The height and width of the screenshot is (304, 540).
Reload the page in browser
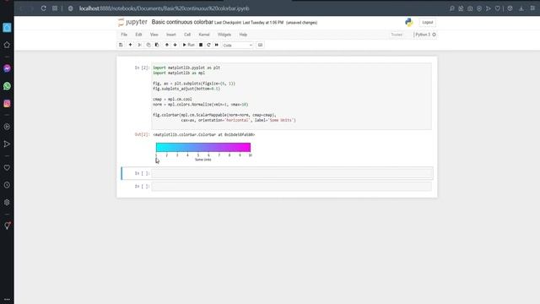[x=43, y=8]
